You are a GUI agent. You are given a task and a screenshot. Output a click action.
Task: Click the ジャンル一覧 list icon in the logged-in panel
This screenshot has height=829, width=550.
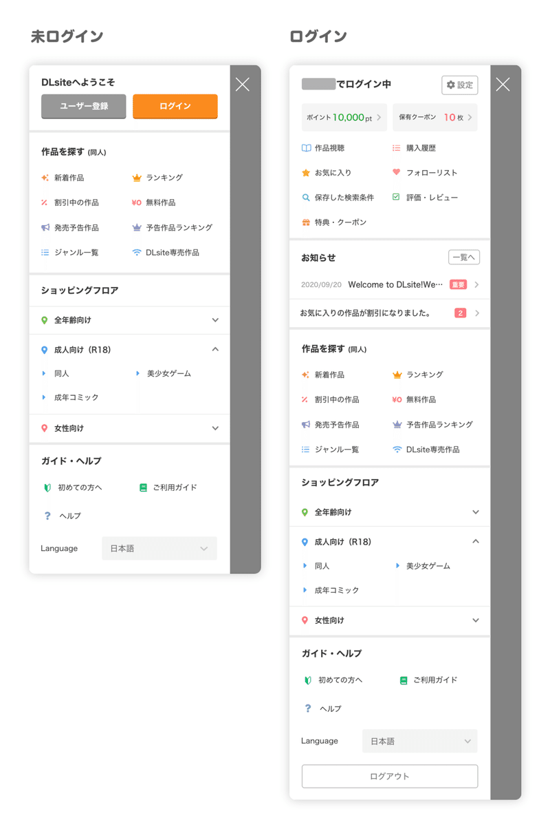pyautogui.click(x=305, y=450)
